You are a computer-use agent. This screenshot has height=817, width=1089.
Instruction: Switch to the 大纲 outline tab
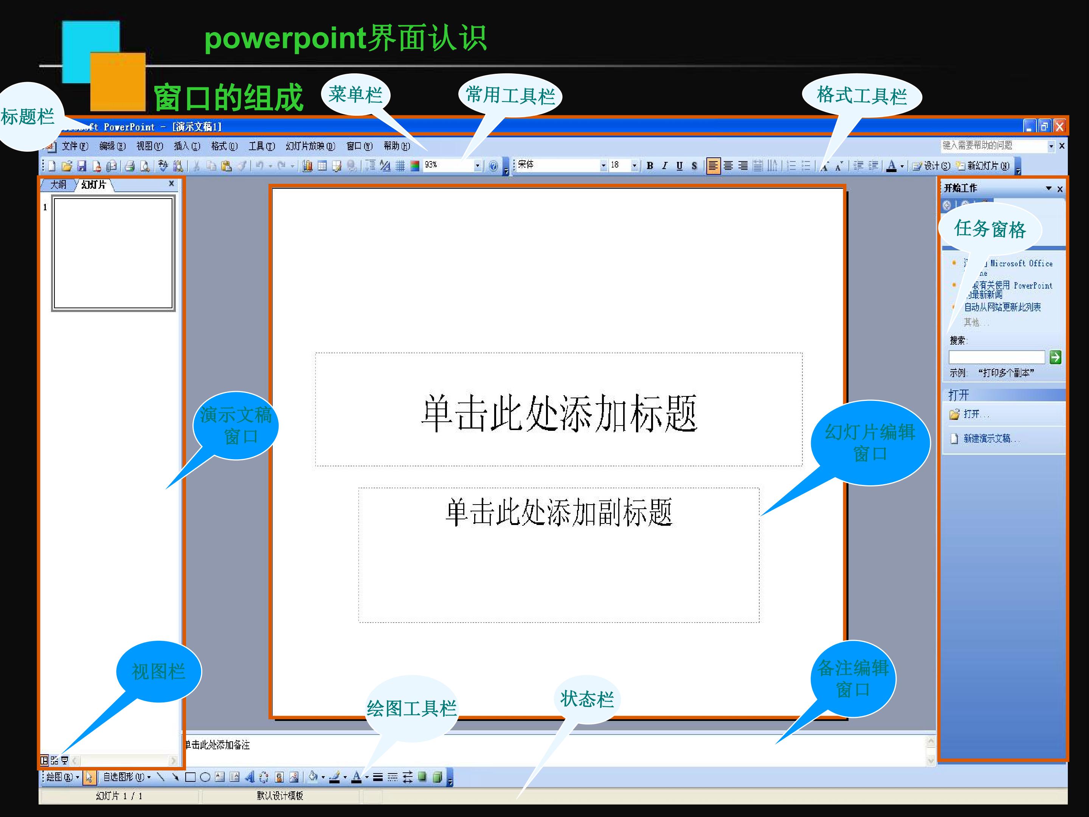58,185
